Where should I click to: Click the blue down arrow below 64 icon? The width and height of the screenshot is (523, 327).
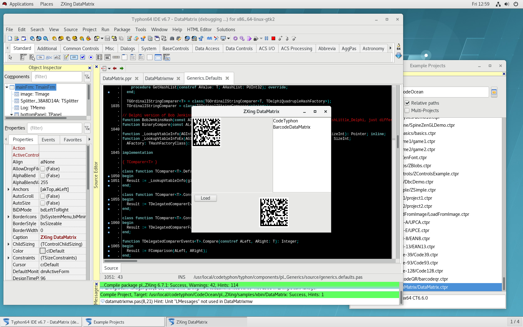click(398, 55)
